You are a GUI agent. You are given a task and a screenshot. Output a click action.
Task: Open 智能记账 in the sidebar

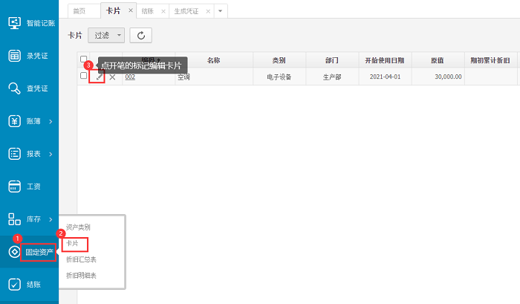pos(30,23)
